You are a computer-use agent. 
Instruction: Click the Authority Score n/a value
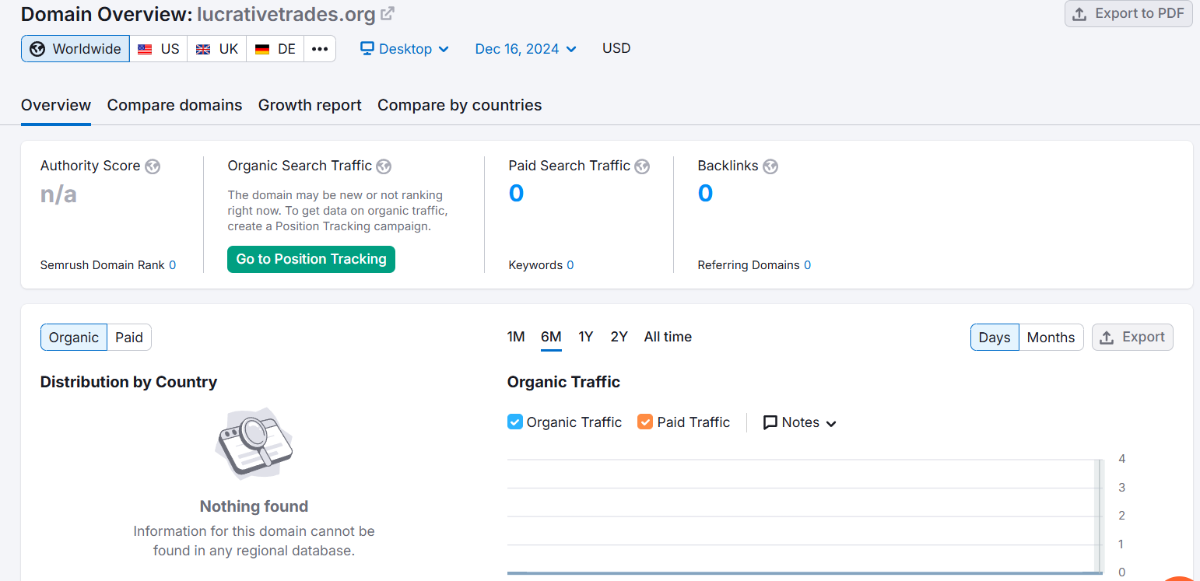coord(58,194)
